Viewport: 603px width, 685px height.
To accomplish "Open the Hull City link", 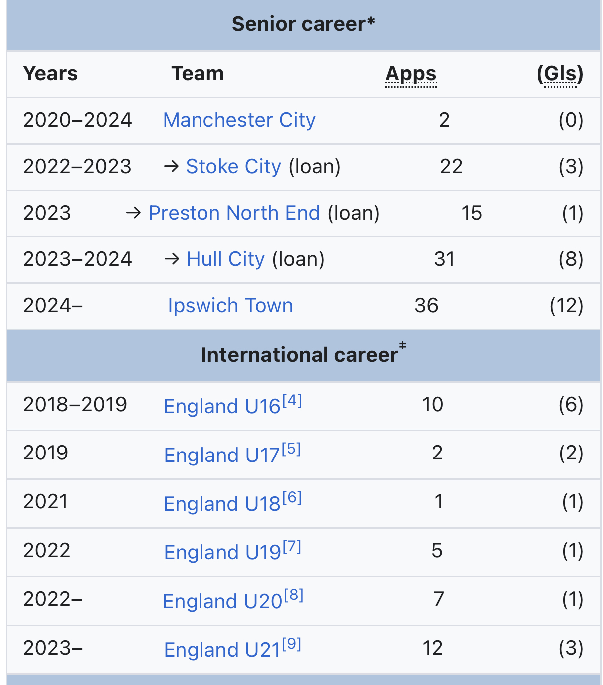I will tap(225, 259).
